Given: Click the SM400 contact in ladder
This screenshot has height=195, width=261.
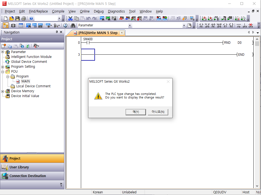Looking at the screenshot, I should (x=88, y=43).
